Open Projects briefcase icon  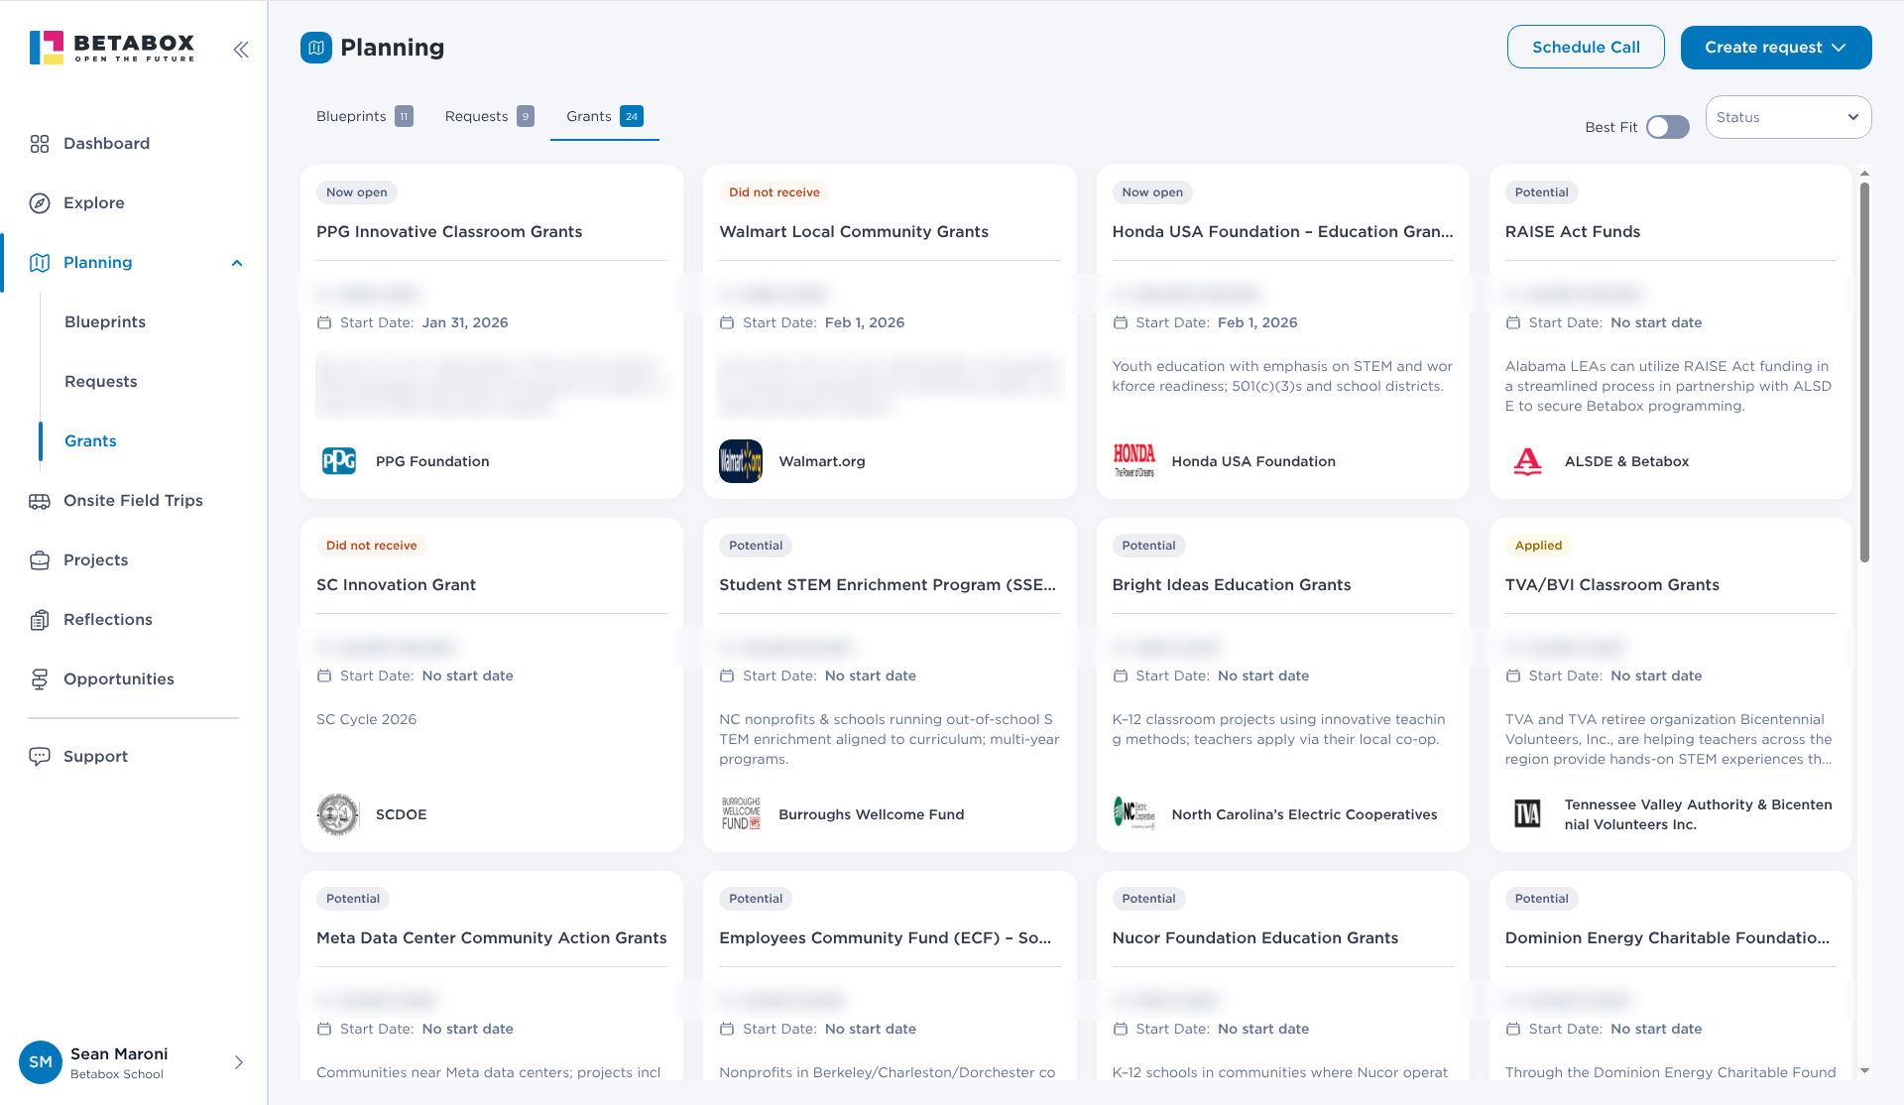point(40,560)
